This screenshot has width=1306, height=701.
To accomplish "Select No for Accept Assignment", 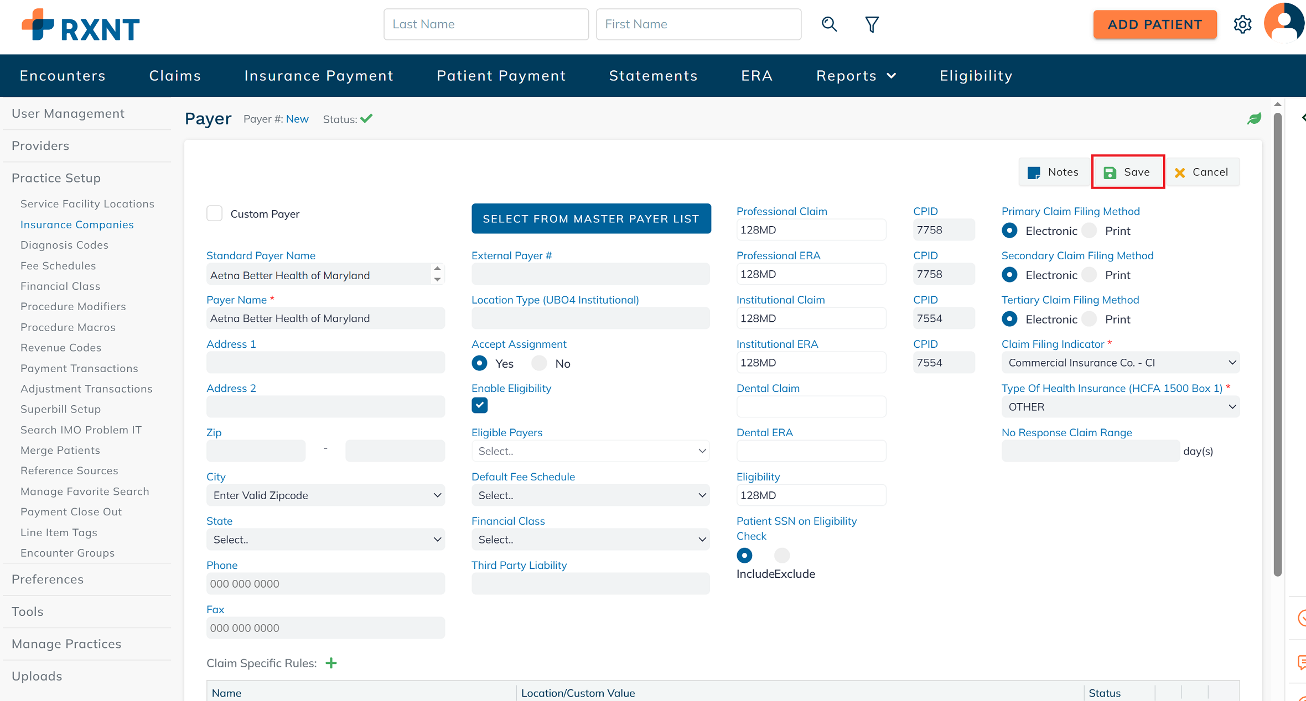I will pos(540,363).
